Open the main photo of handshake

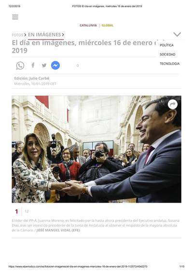96,149
